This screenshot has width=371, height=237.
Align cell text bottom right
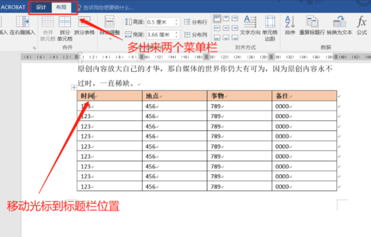[235, 38]
